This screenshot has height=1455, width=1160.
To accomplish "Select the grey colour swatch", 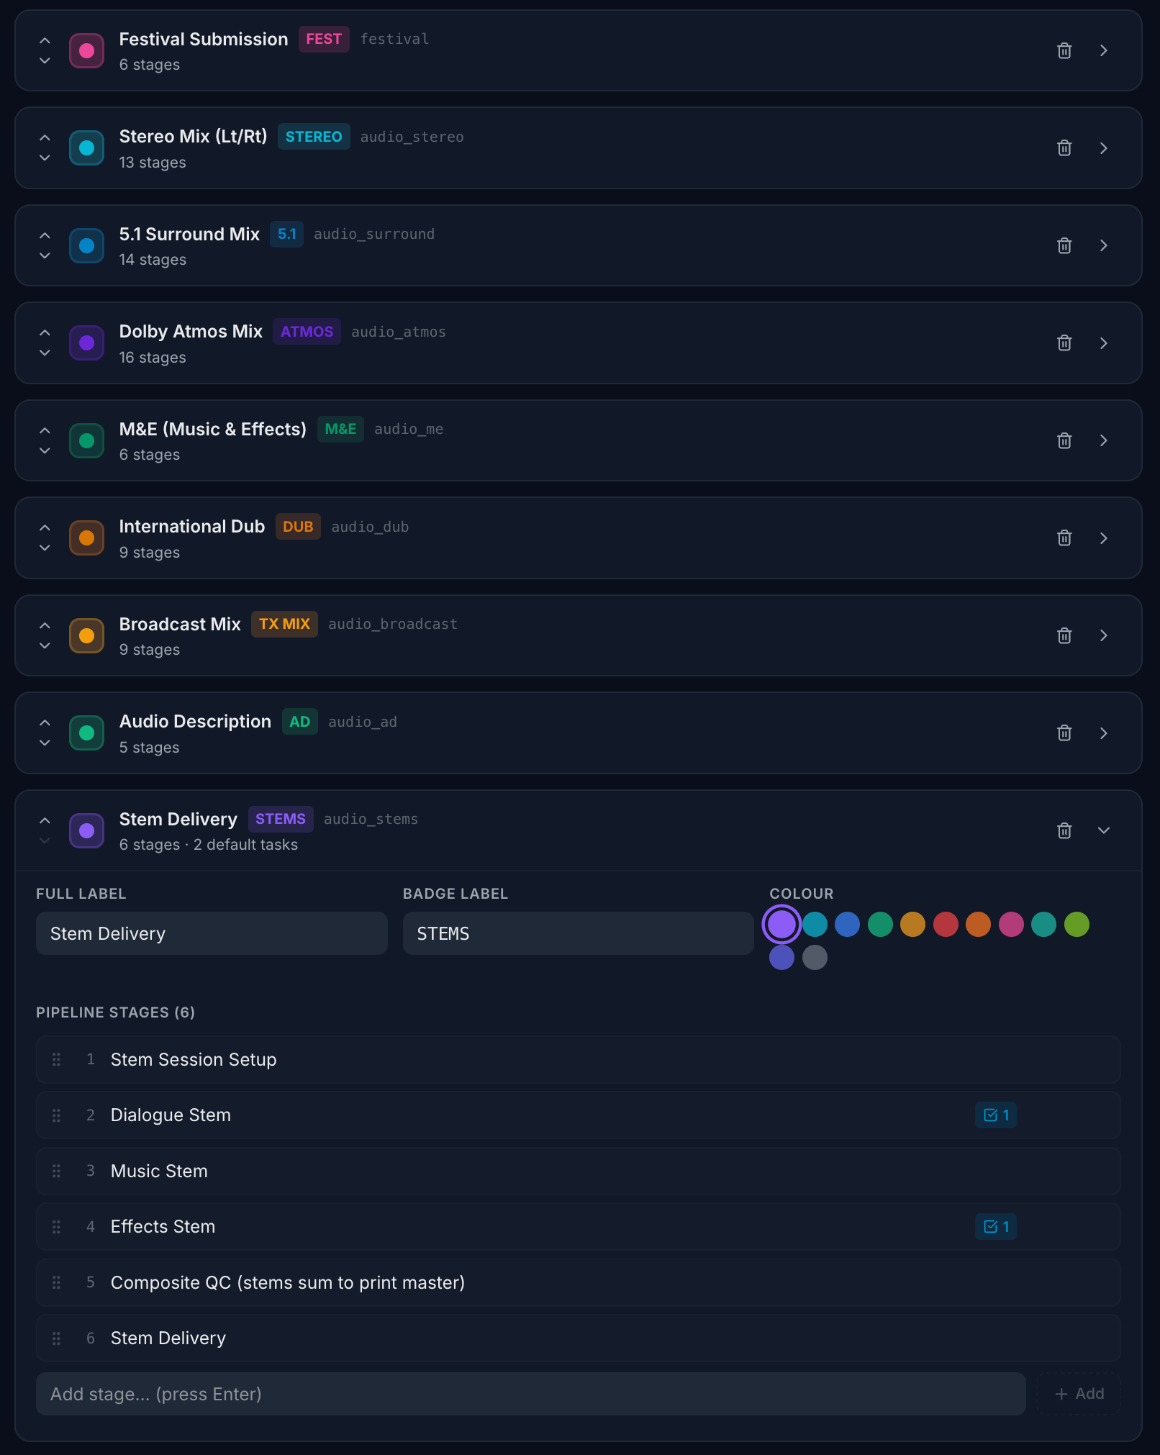I will click(815, 957).
